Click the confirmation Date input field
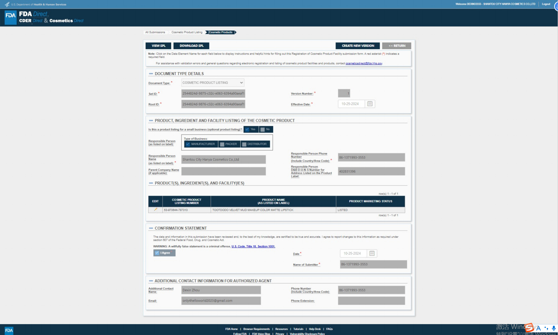The width and height of the screenshot is (558, 335). tap(353, 253)
